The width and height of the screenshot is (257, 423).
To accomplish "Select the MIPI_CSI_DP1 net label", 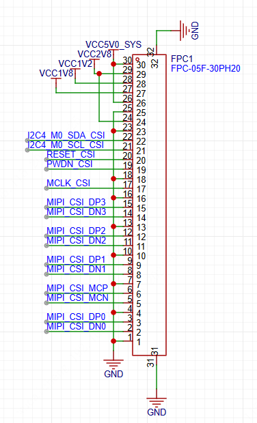I will point(76,259).
